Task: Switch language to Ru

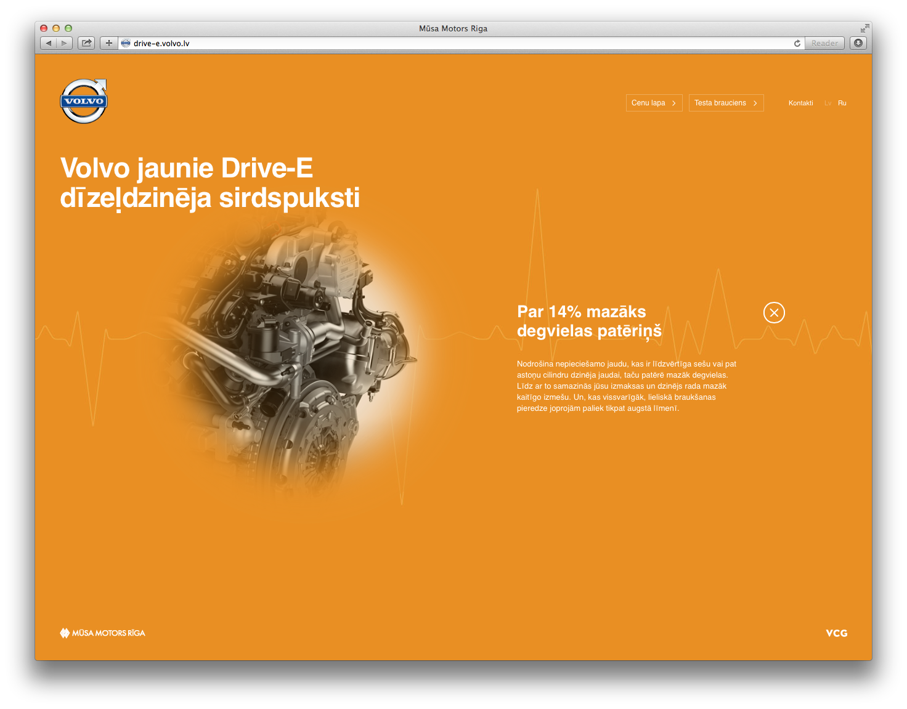Action: click(x=842, y=103)
